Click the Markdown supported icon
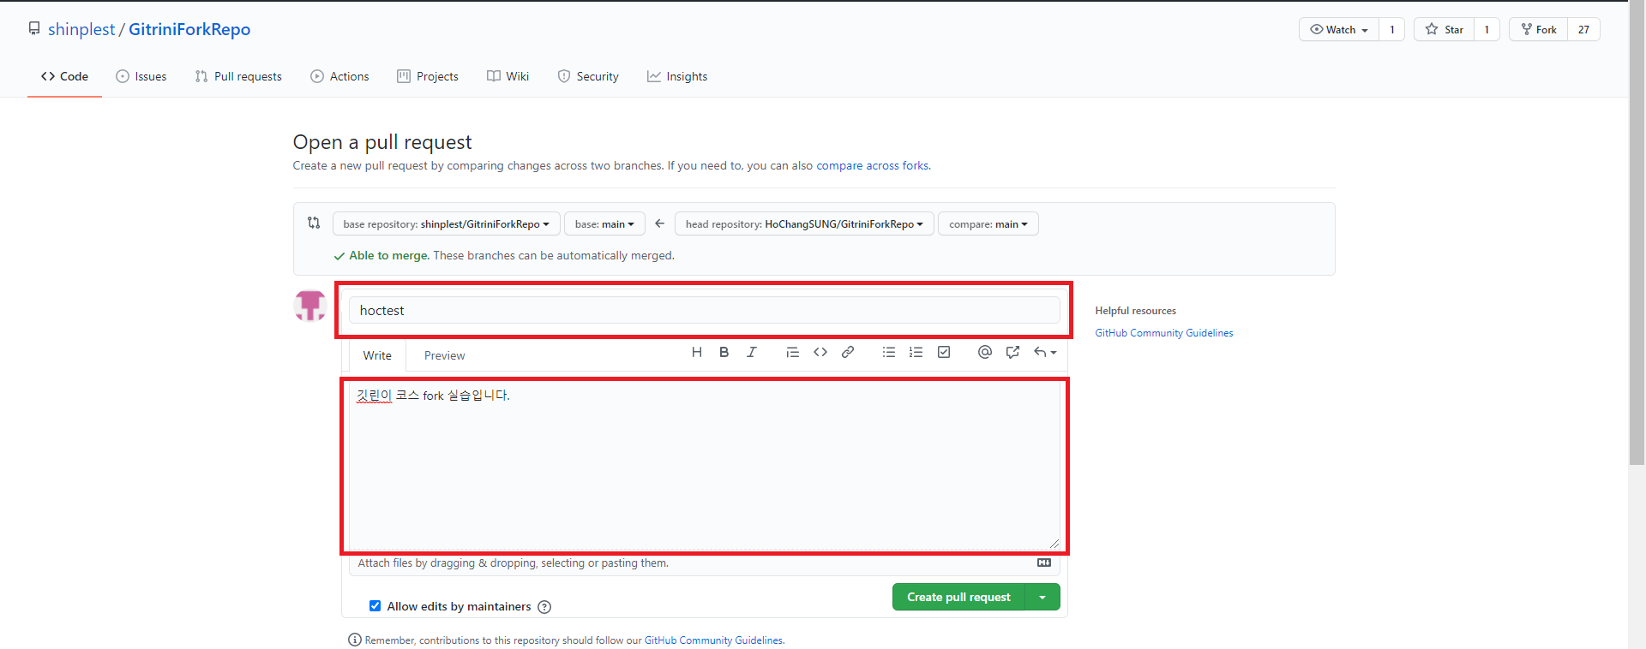Image resolution: width=1646 pixels, height=649 pixels. pyautogui.click(x=1044, y=563)
